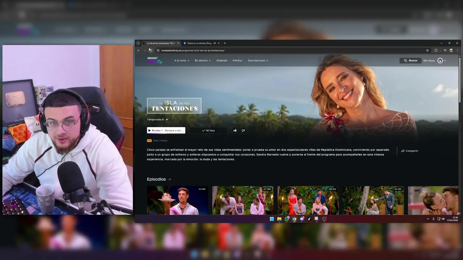Open the Chrome three-dot menu
The height and width of the screenshot is (260, 463).
[457, 51]
